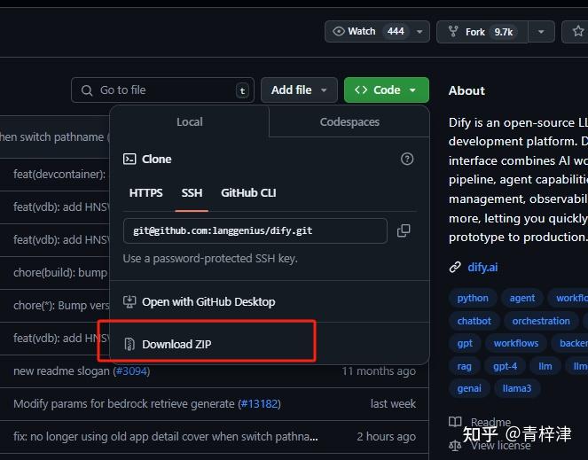Click the '11 months ago' timestamp
The width and height of the screenshot is (588, 460).
379,371
